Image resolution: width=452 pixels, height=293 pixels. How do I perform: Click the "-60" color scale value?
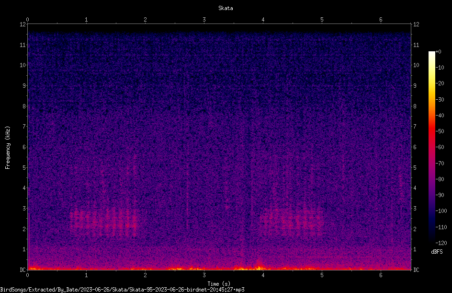tap(440, 147)
